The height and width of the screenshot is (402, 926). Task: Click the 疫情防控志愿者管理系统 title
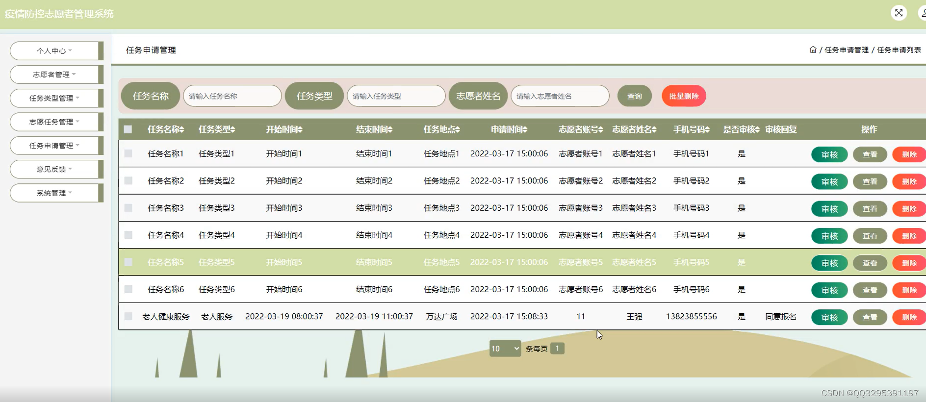[x=59, y=14]
